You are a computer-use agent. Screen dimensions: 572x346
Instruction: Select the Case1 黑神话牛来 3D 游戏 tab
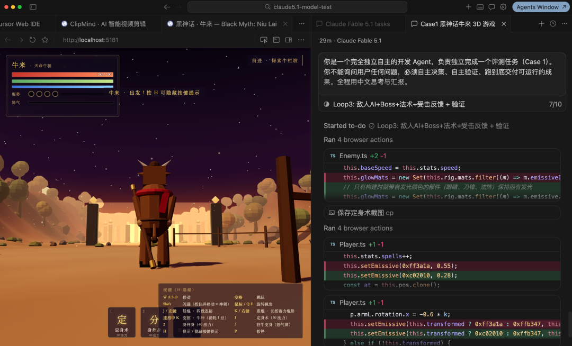(458, 24)
